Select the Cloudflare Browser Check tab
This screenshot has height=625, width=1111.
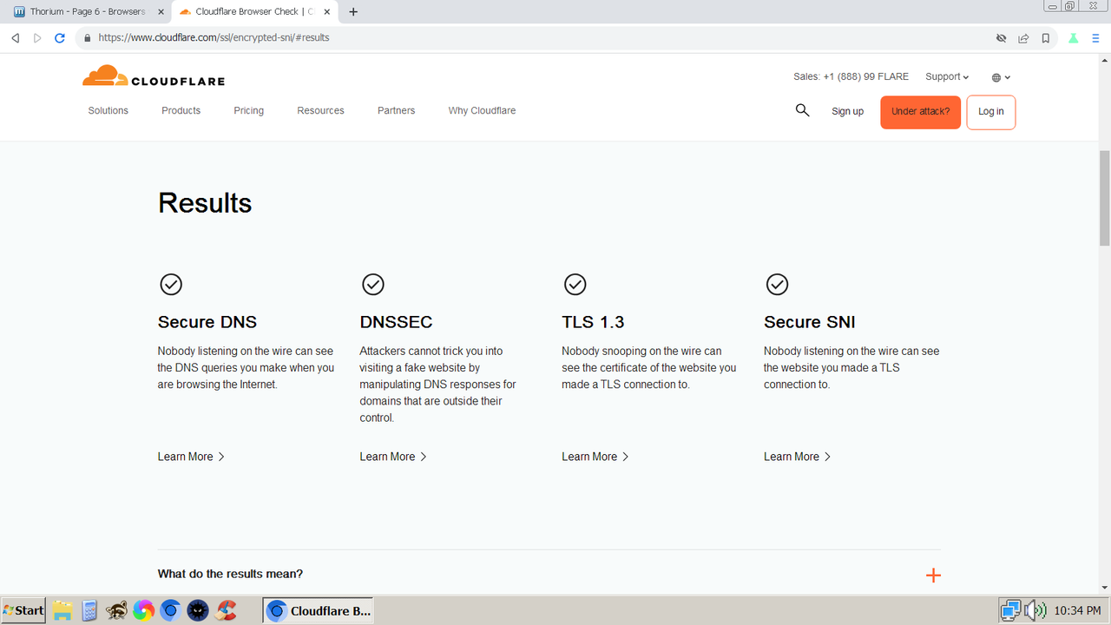(256, 12)
